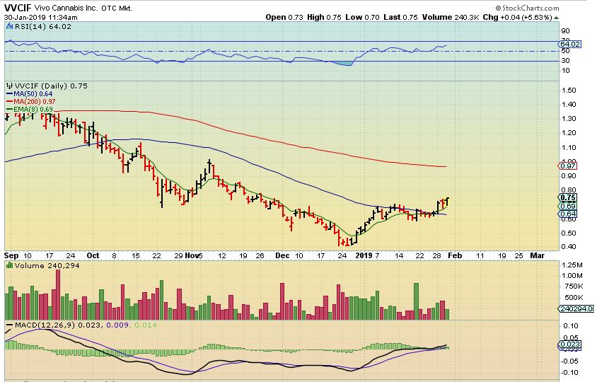
Task: Click the bar-chart icon before VVCIF (Daily)
Action: coord(9,86)
